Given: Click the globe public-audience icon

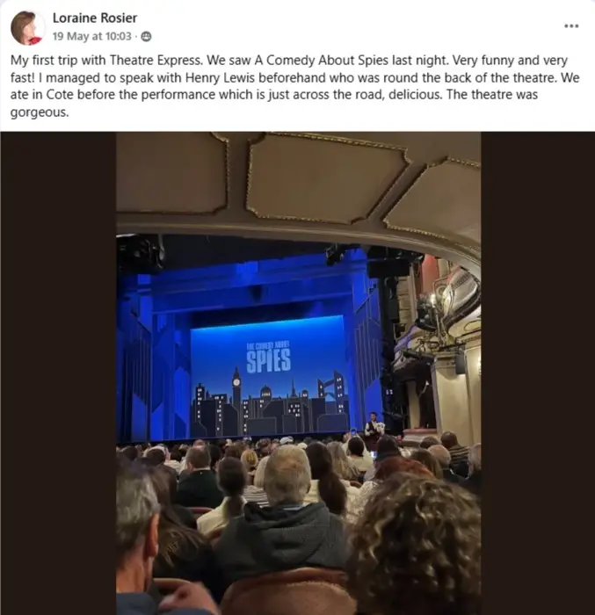Looking at the screenshot, I should (x=146, y=37).
